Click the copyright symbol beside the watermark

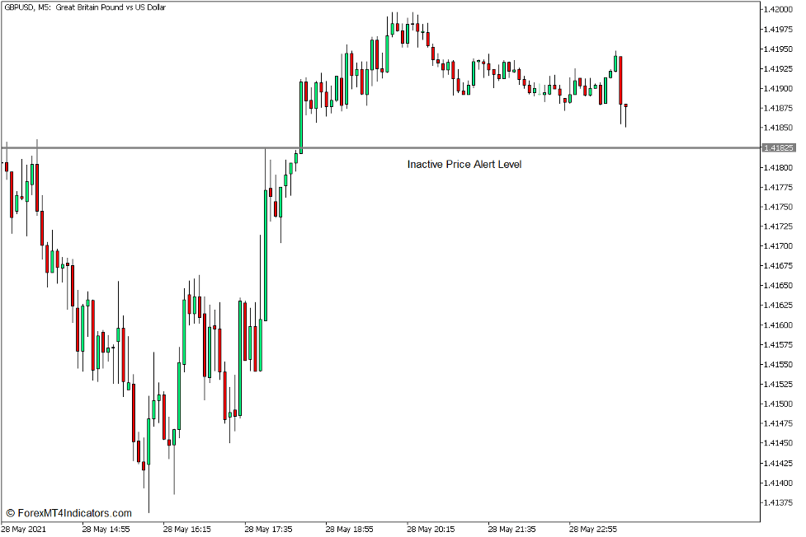coord(10,511)
